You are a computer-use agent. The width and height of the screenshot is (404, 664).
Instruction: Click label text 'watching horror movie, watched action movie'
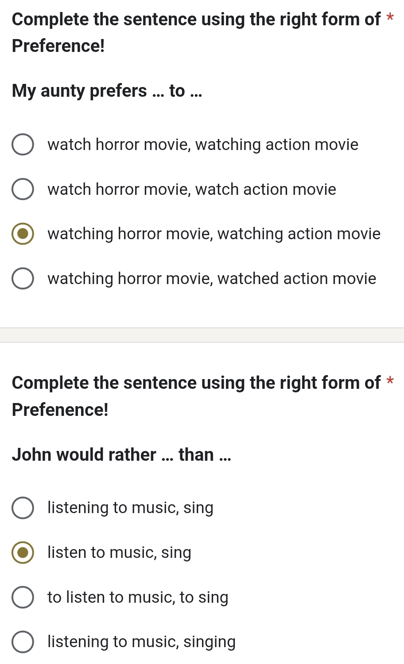coord(212,279)
